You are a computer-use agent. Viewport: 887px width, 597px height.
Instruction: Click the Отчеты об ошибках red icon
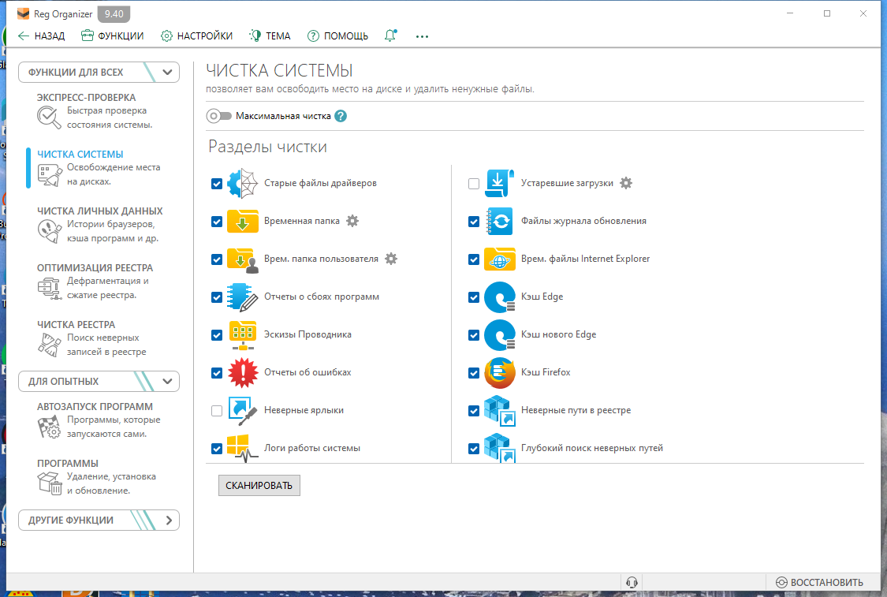tap(243, 372)
